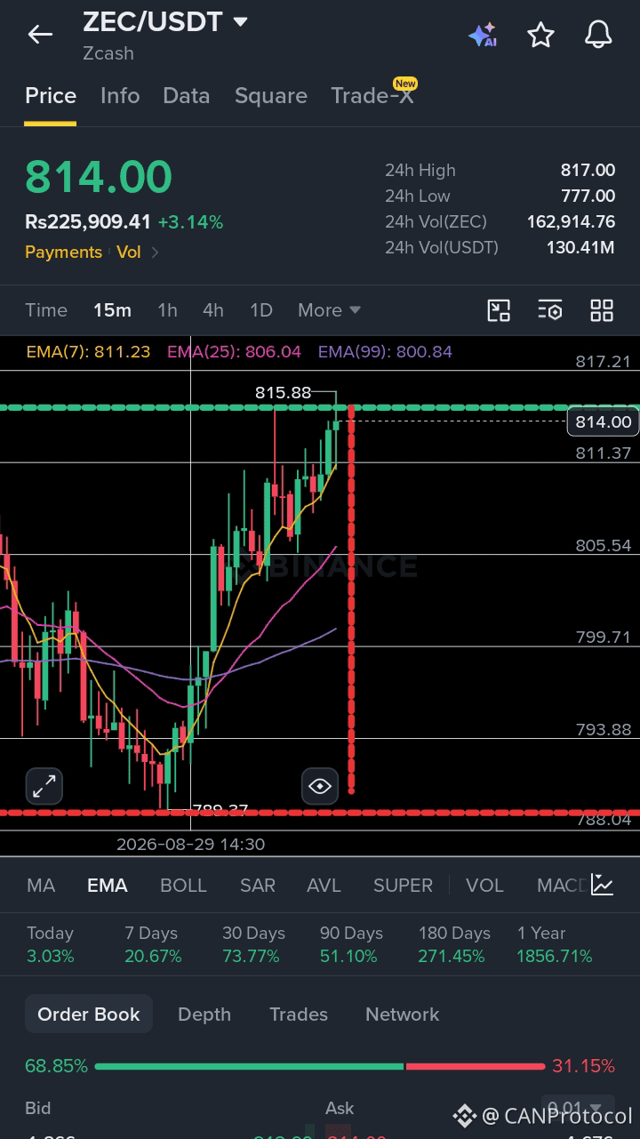Screen dimensions: 640x1139
Task: Enable the SUPER indicator
Action: pos(404,886)
